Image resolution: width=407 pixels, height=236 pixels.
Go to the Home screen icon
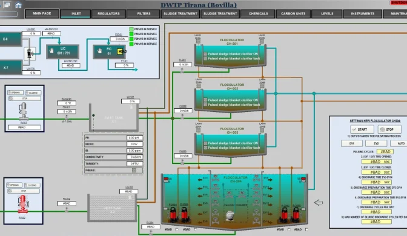[x=18, y=5]
